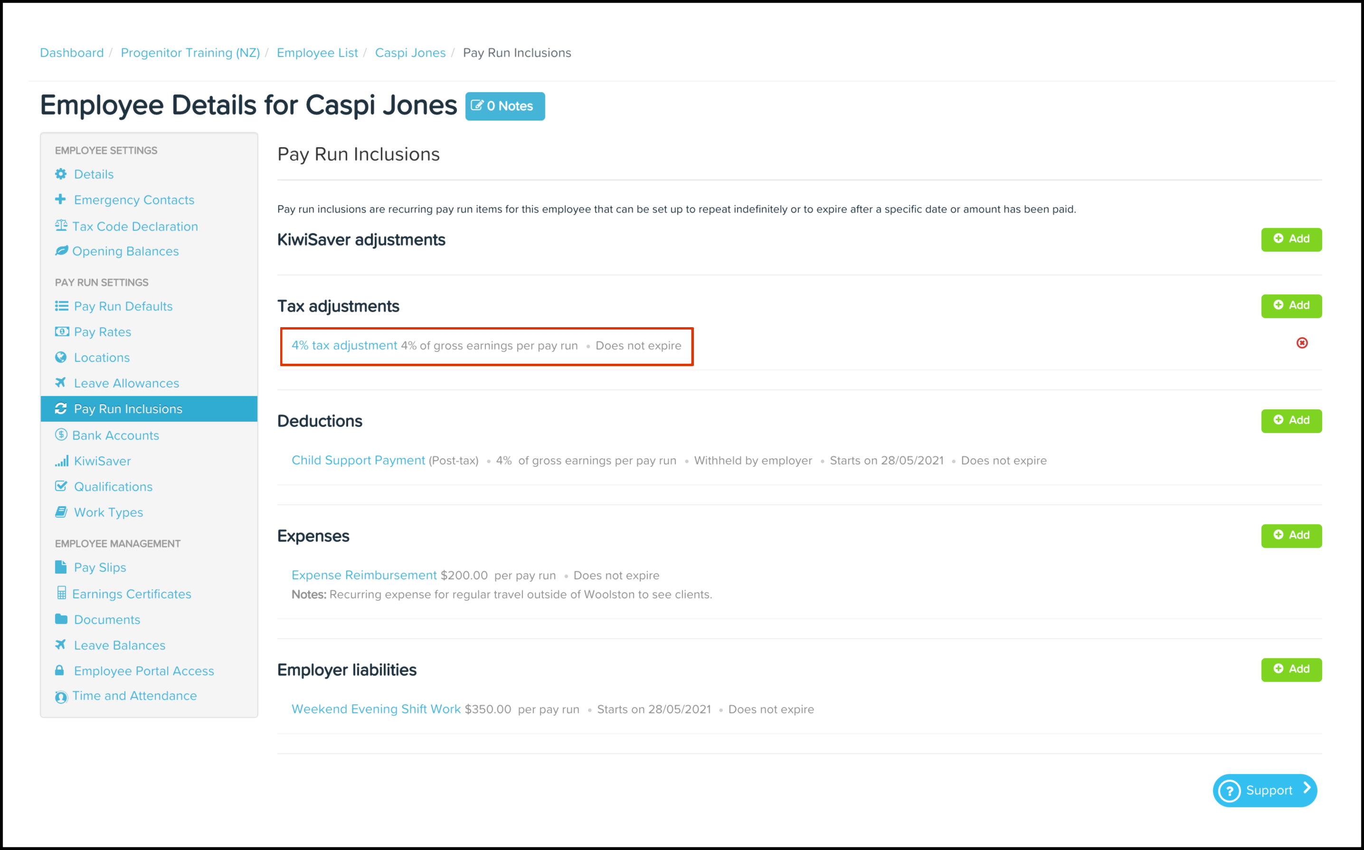1364x850 pixels.
Task: Open the 4% tax adjustment link
Action: 344,345
